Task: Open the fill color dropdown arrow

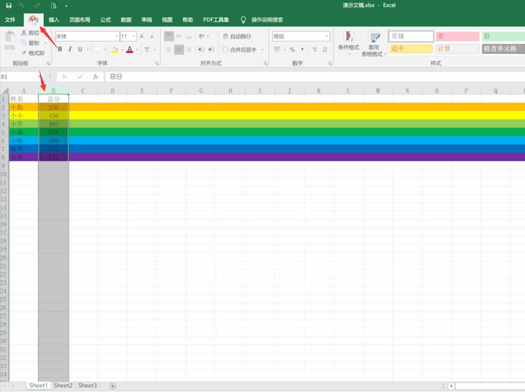Action: pyautogui.click(x=122, y=50)
